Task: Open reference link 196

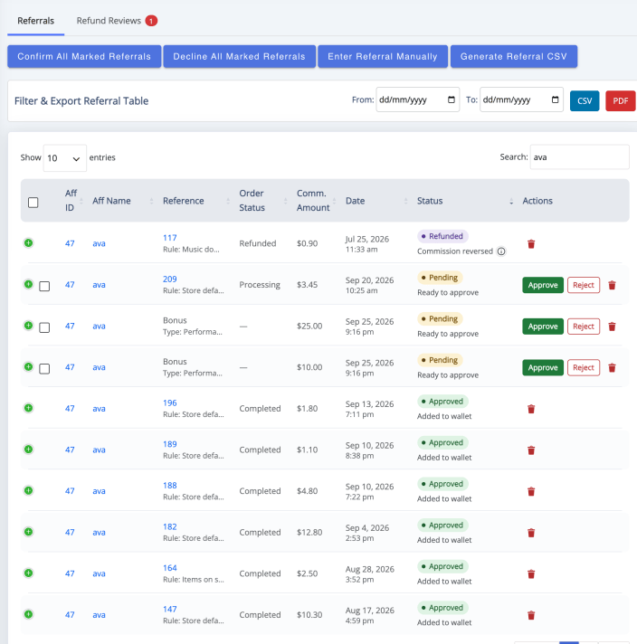Action: click(170, 402)
